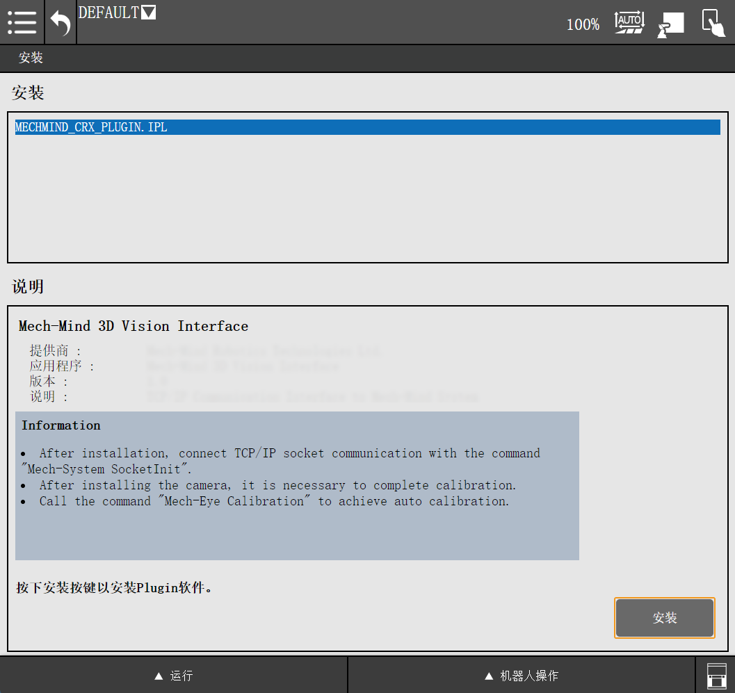Click the Information heading
735x693 pixels.
61,425
